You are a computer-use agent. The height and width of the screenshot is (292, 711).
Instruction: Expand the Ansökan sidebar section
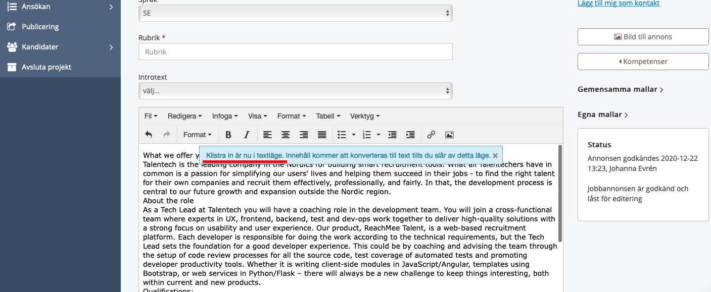(x=60, y=7)
